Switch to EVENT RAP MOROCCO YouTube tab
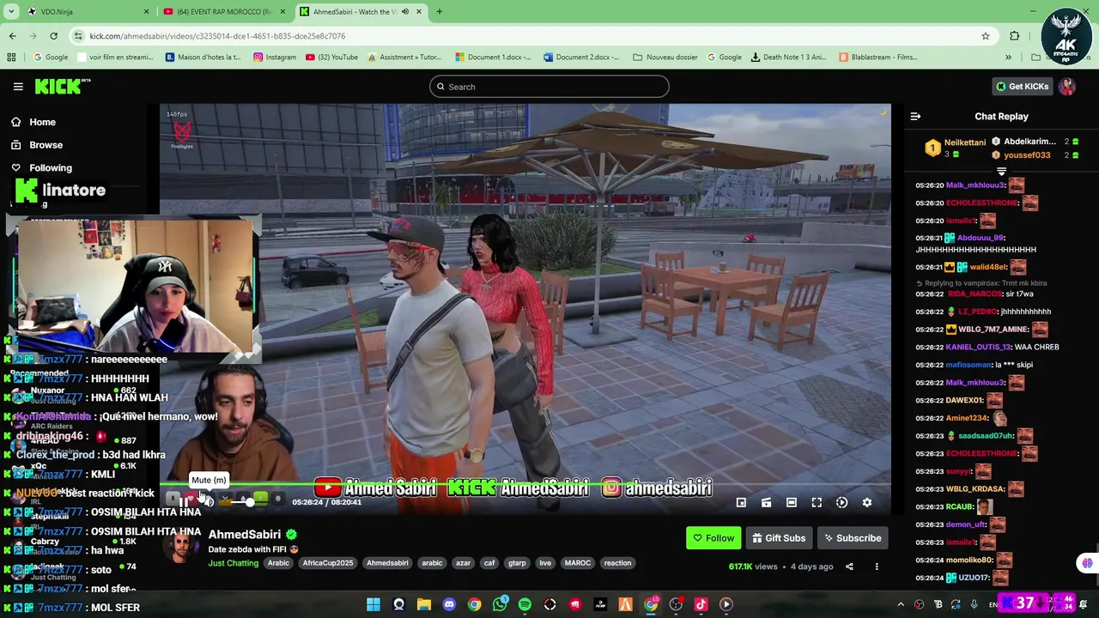Screen dimensions: 1099x618 tap(223, 12)
